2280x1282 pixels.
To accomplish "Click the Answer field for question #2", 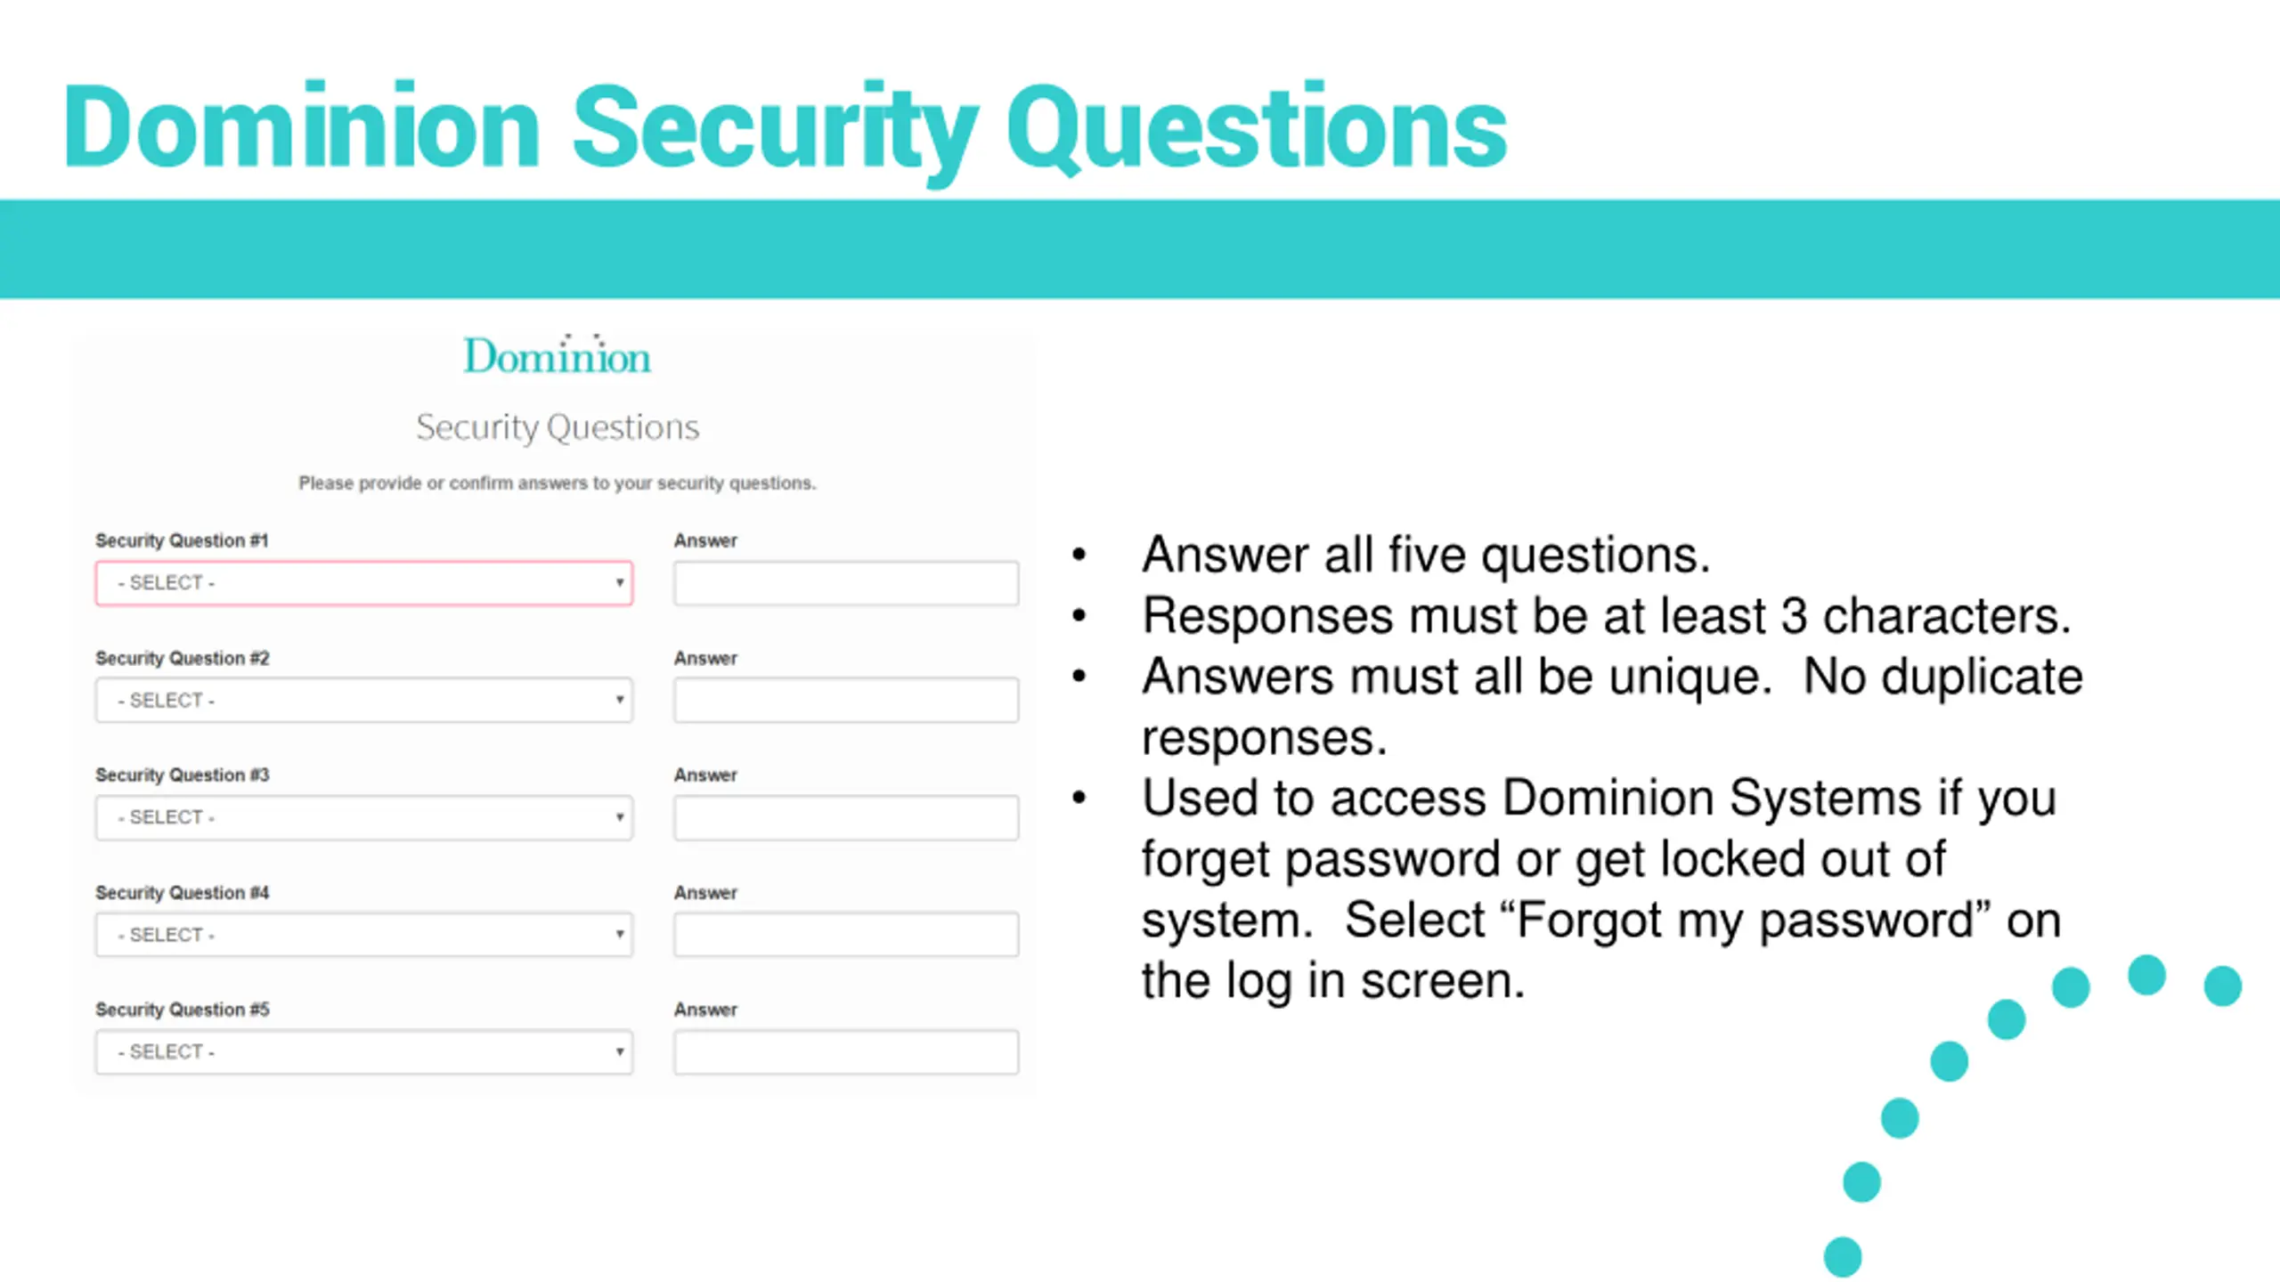I will pyautogui.click(x=846, y=701).
